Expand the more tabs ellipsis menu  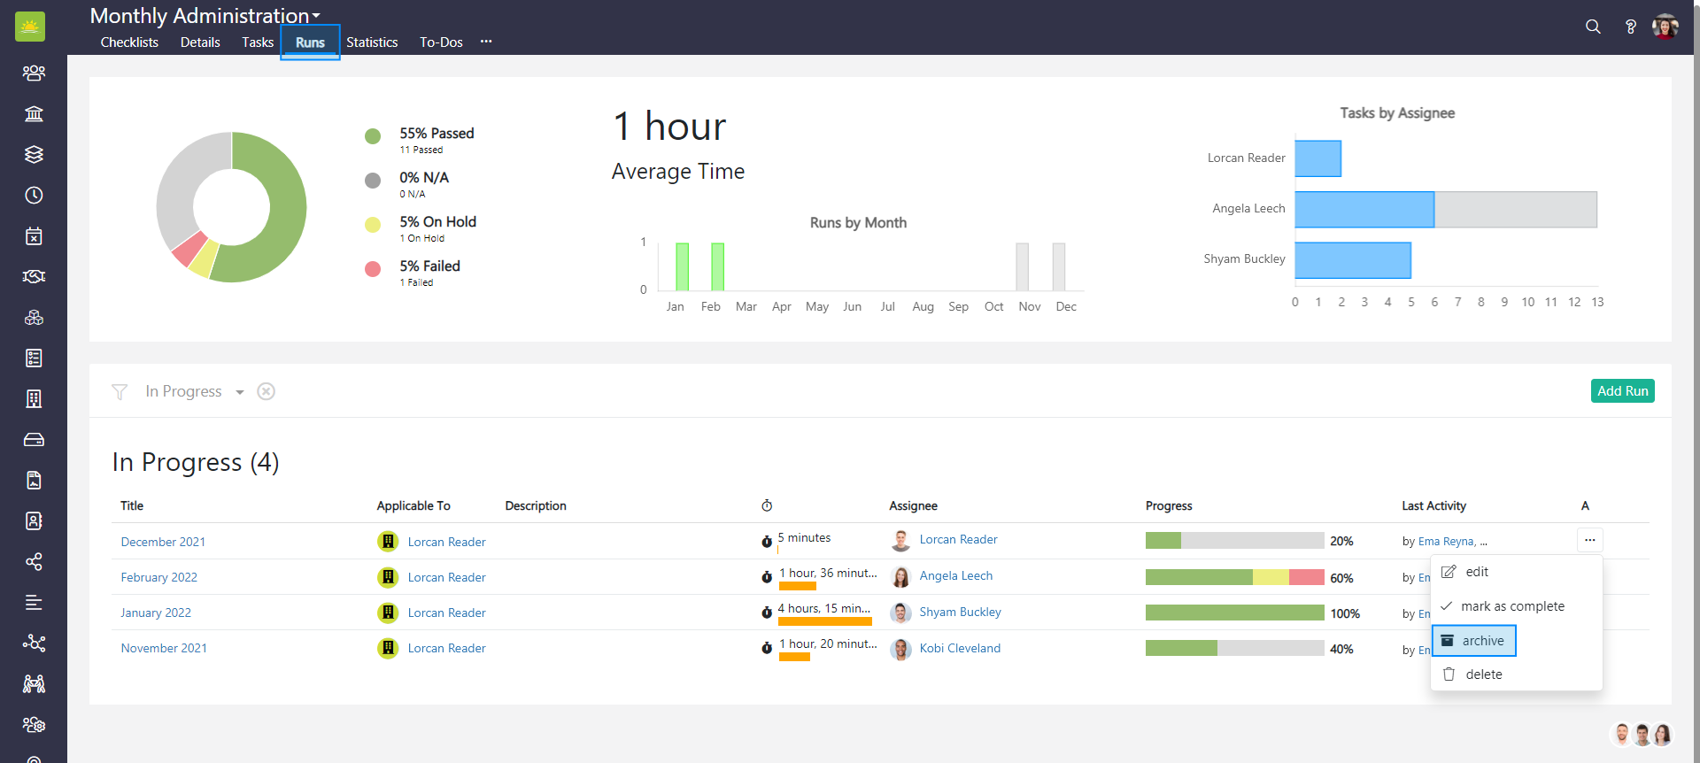[x=486, y=42]
